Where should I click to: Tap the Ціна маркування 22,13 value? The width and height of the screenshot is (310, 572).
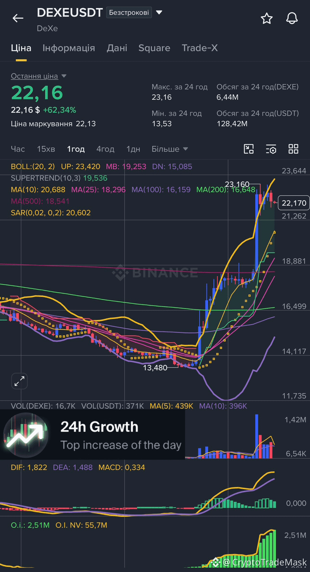[53, 124]
